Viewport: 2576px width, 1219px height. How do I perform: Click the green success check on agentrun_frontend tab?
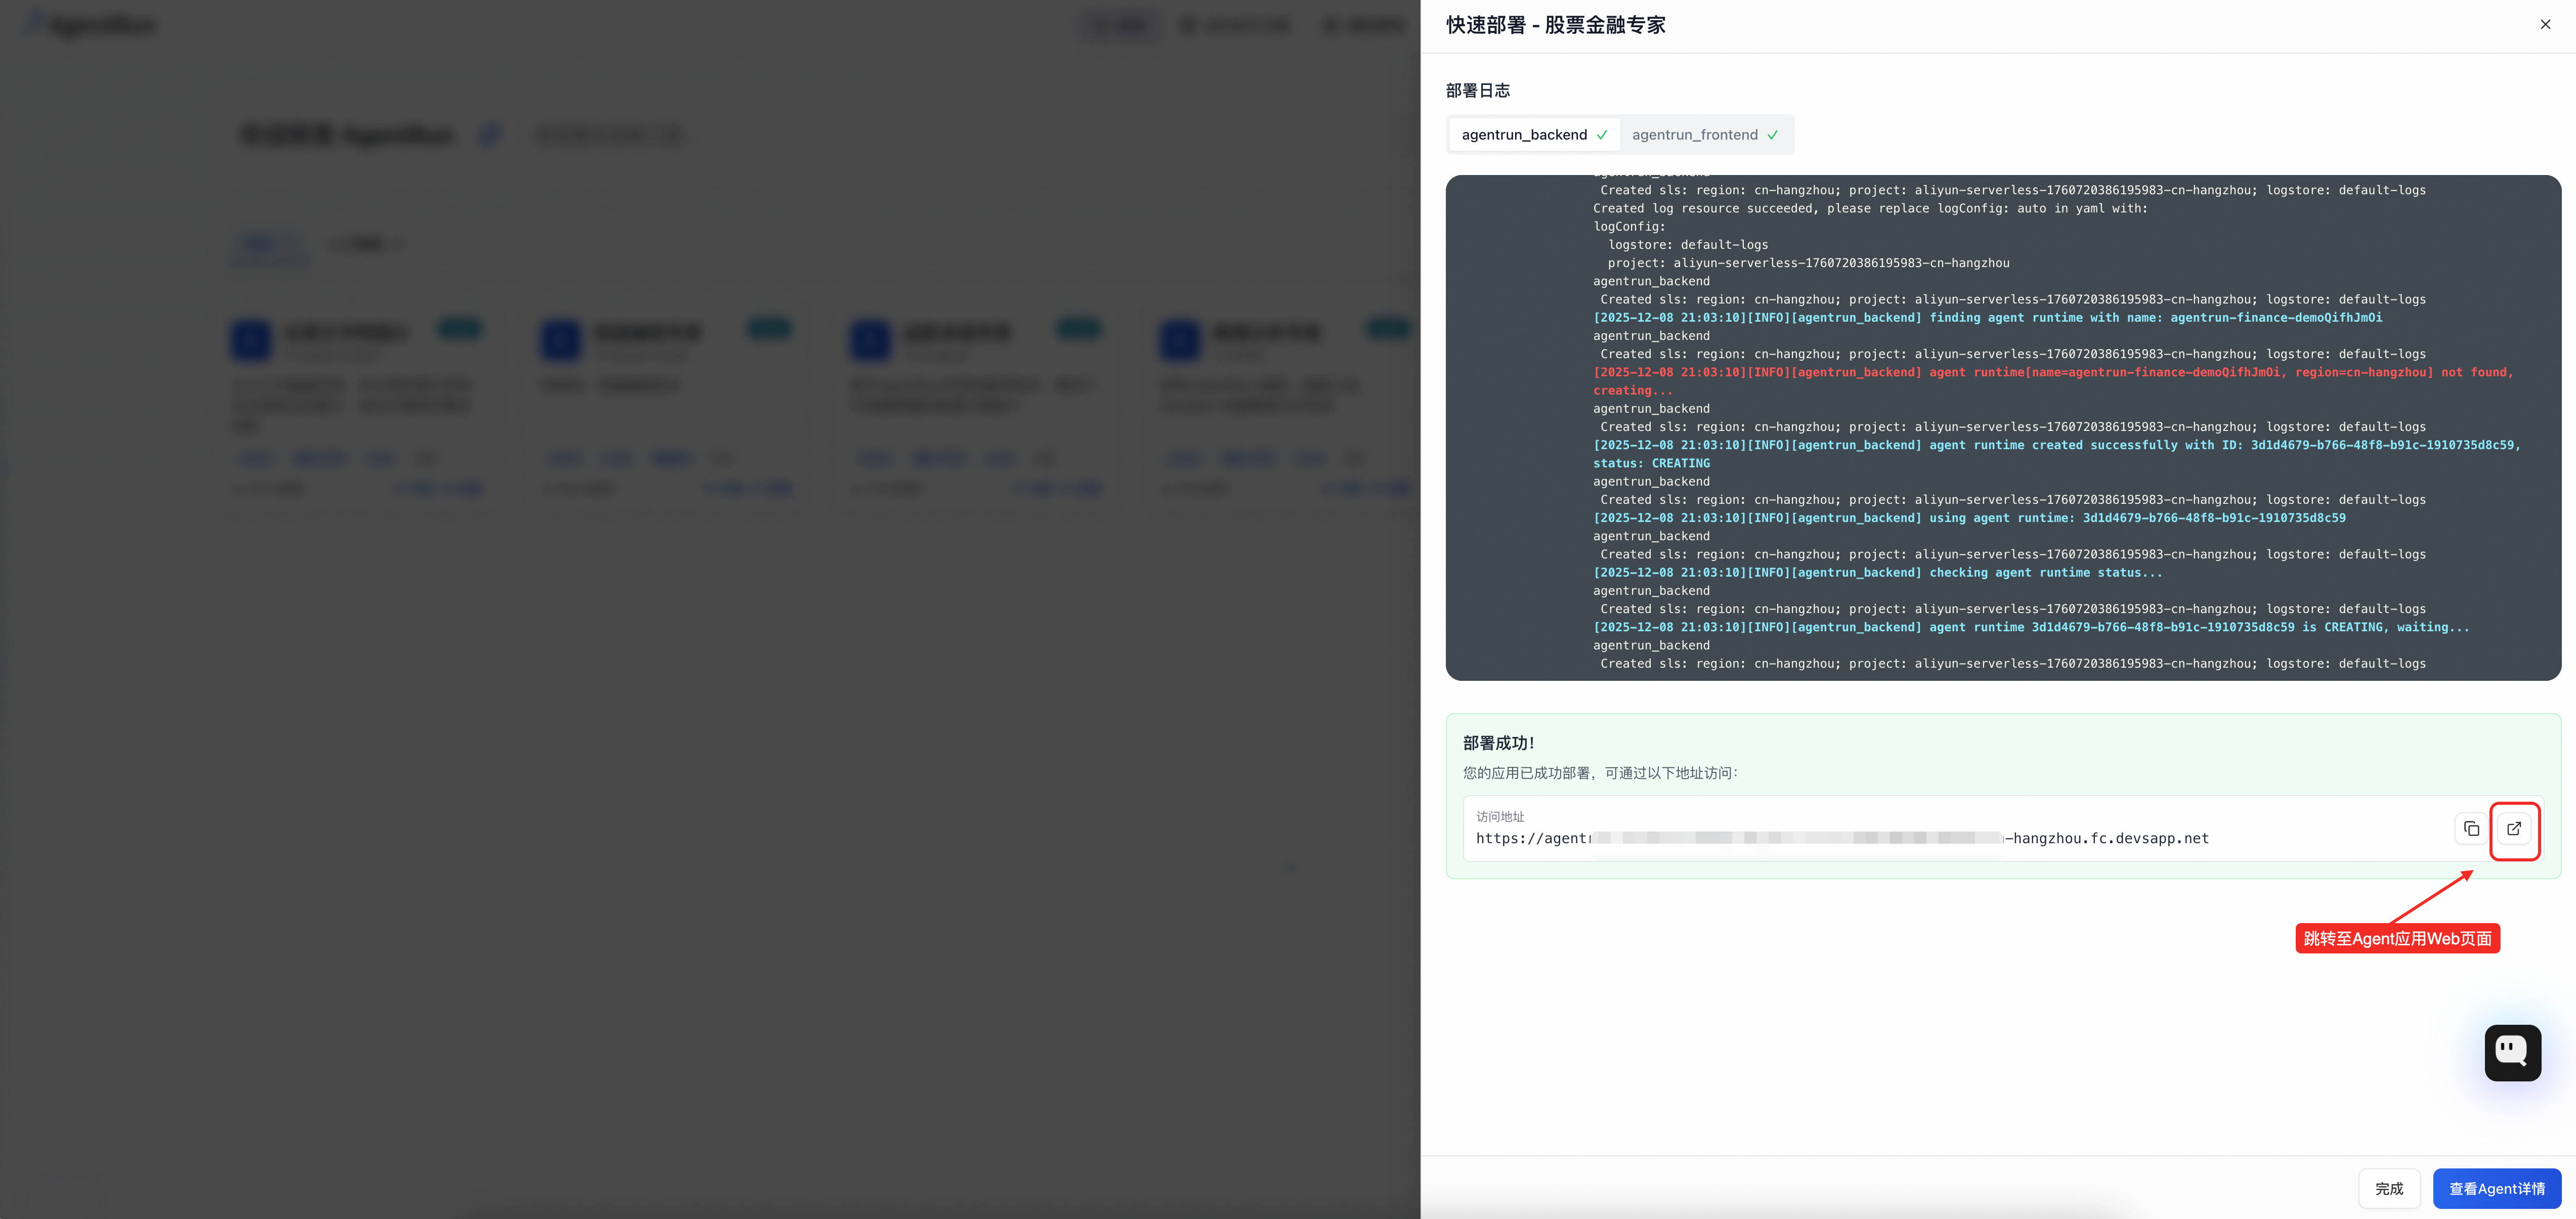click(1773, 134)
